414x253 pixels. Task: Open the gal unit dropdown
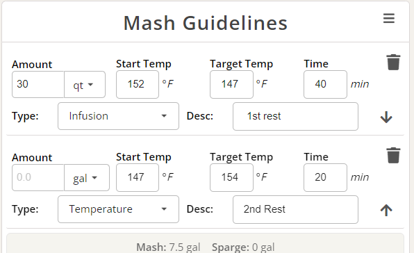point(87,177)
